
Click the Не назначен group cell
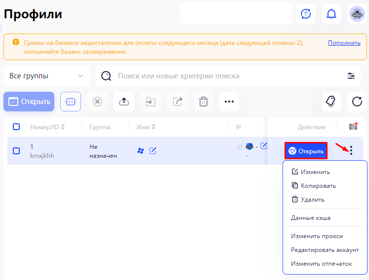(x=103, y=151)
